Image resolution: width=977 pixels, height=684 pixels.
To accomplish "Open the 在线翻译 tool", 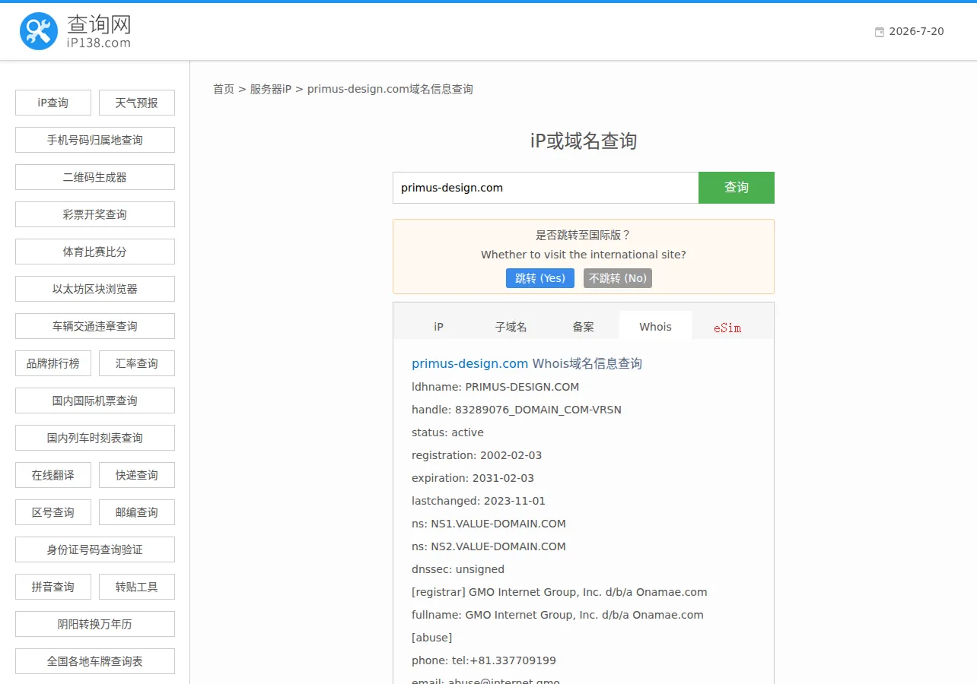I will pos(53,475).
